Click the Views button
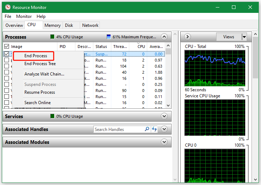261x185 pixels. click(229, 37)
